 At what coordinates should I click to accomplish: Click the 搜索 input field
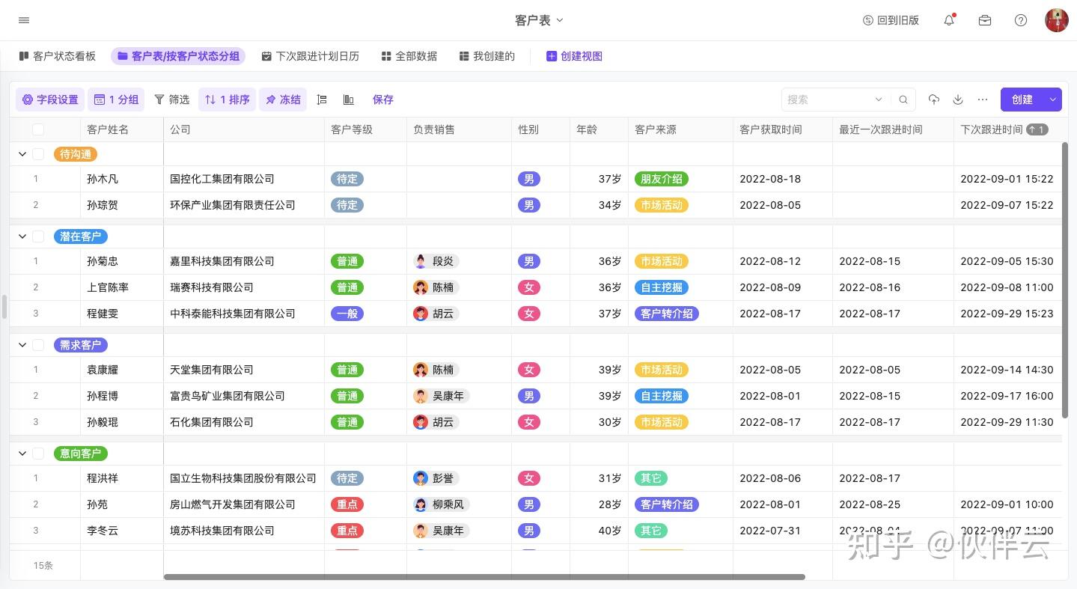click(x=827, y=100)
